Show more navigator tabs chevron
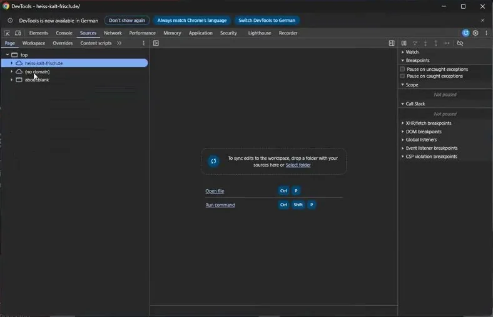Image resolution: width=493 pixels, height=317 pixels. pyautogui.click(x=119, y=43)
